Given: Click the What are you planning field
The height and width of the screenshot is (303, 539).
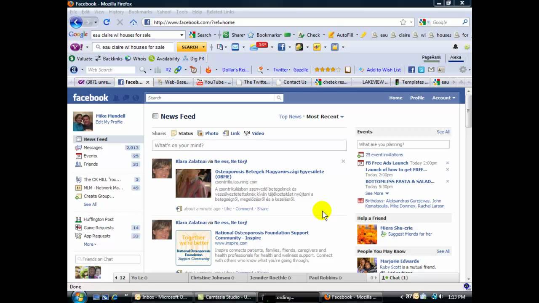Looking at the screenshot, I should click(403, 144).
